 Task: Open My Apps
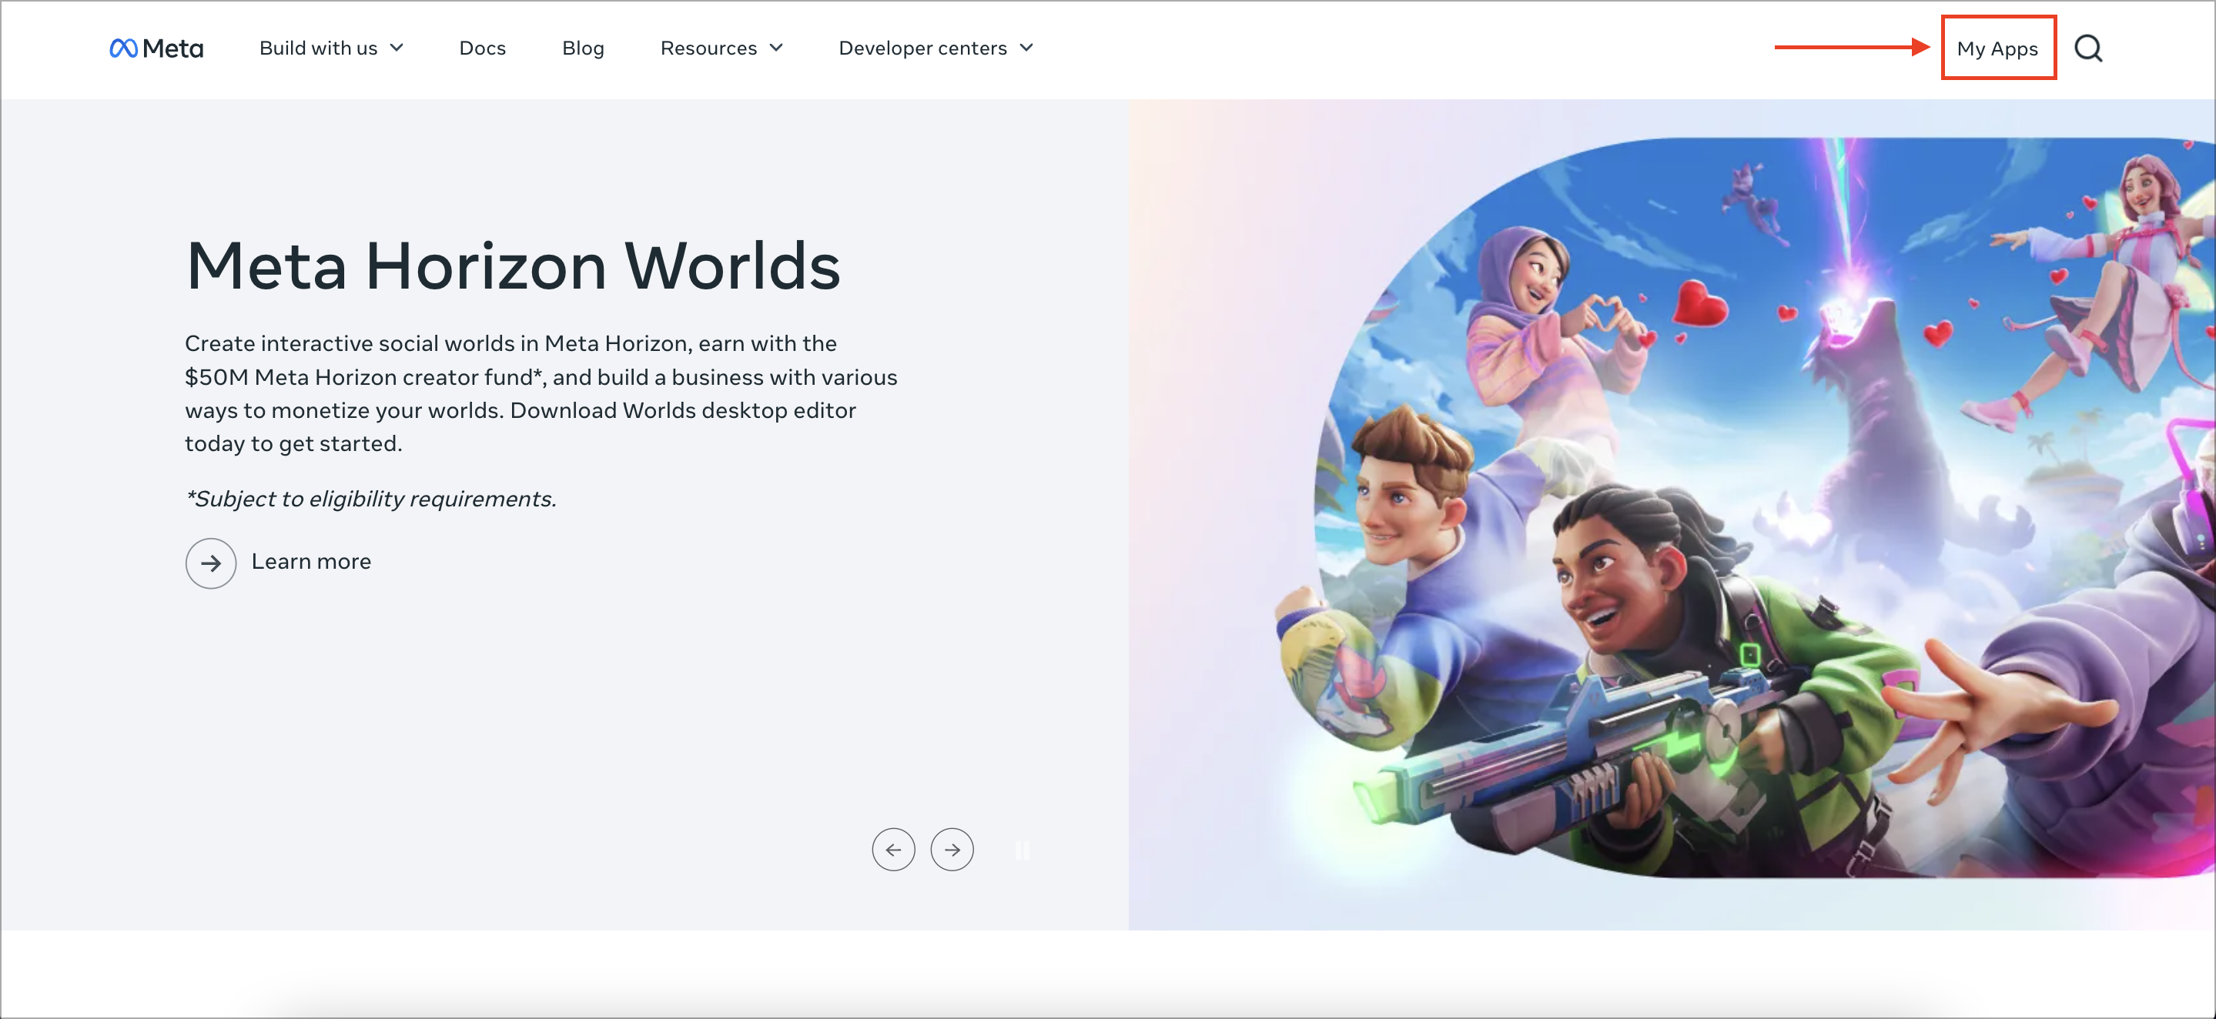click(x=1997, y=48)
